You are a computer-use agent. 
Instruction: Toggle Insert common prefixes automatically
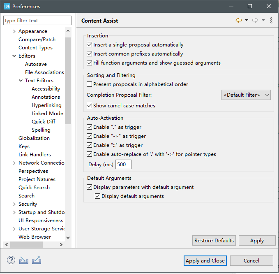click(x=89, y=53)
